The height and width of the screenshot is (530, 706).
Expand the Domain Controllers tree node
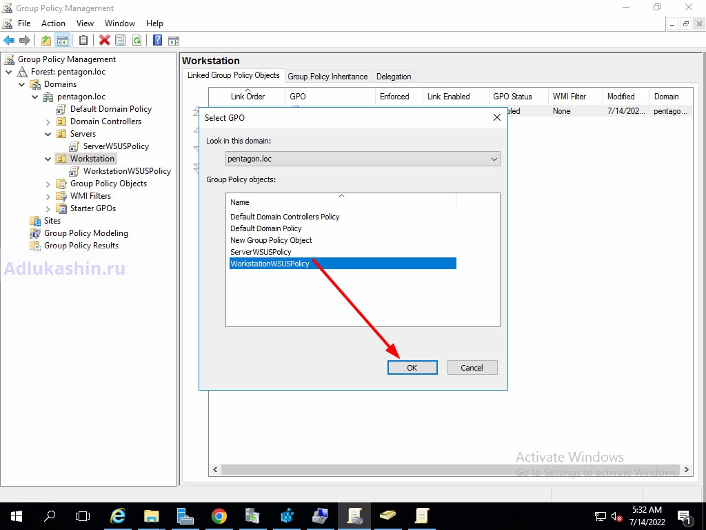(x=48, y=121)
